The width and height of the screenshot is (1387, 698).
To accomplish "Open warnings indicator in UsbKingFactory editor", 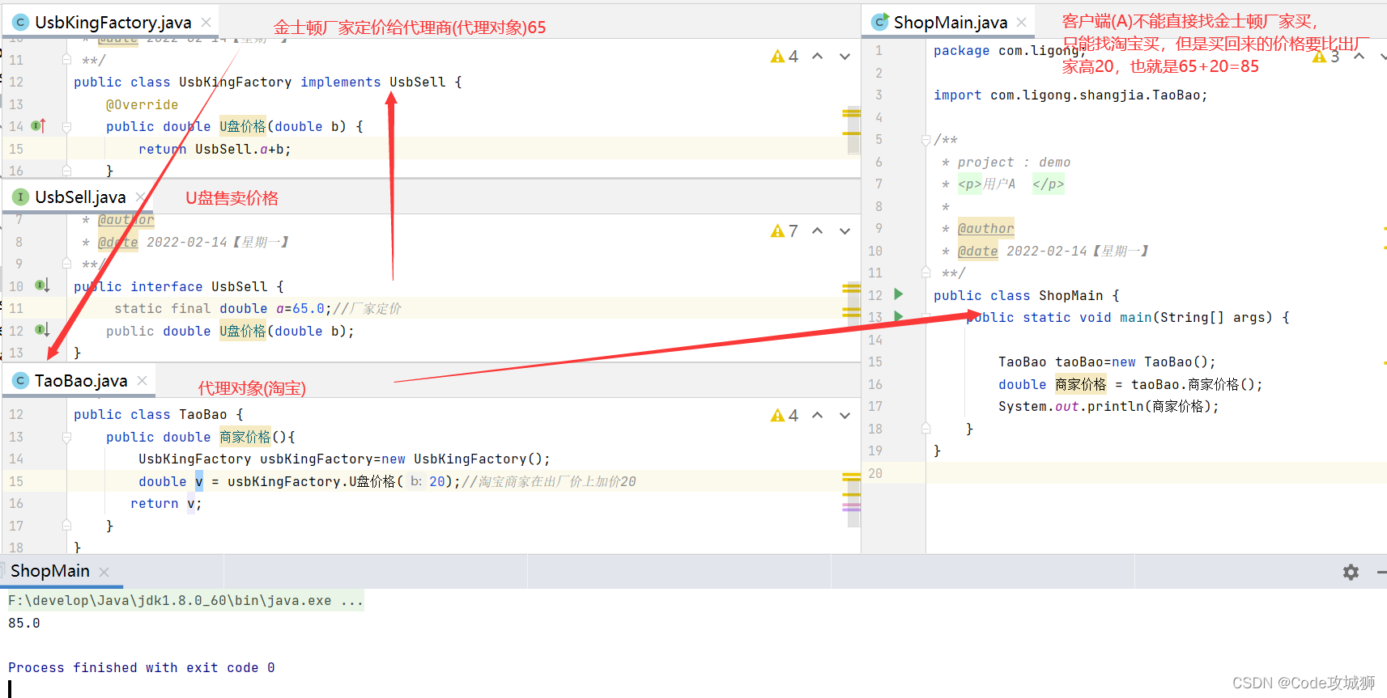I will [784, 56].
